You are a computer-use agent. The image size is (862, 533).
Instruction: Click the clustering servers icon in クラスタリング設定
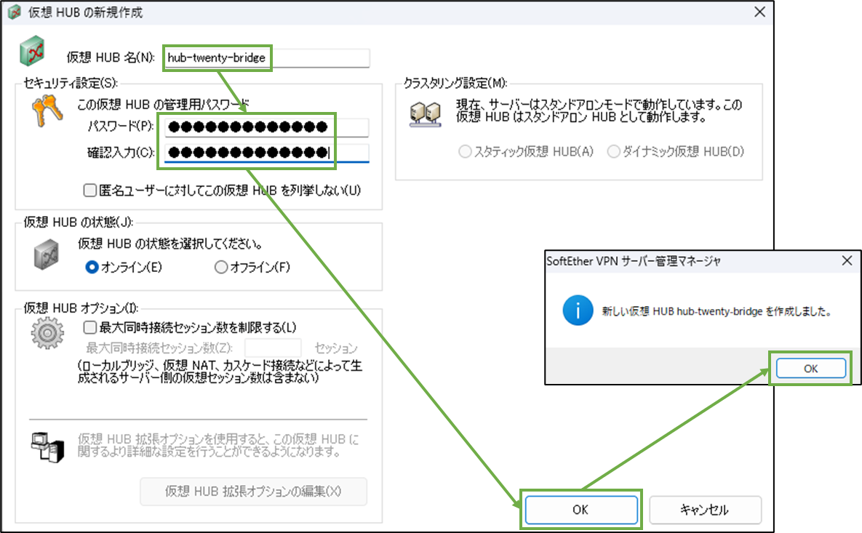[x=424, y=113]
